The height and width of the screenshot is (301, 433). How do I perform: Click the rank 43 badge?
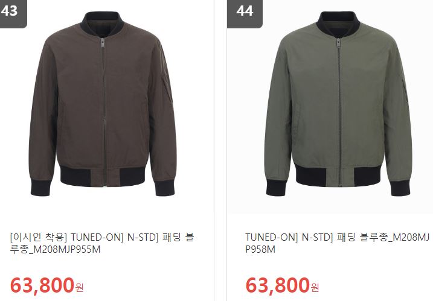pos(13,13)
